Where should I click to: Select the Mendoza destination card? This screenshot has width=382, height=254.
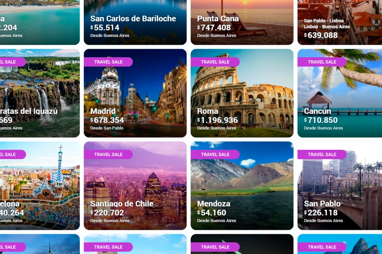242,186
